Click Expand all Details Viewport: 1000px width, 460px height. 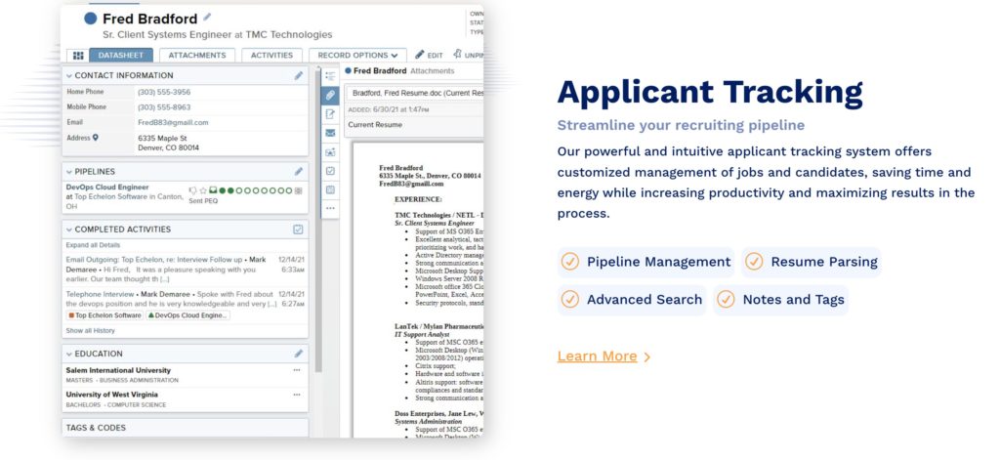coord(93,245)
